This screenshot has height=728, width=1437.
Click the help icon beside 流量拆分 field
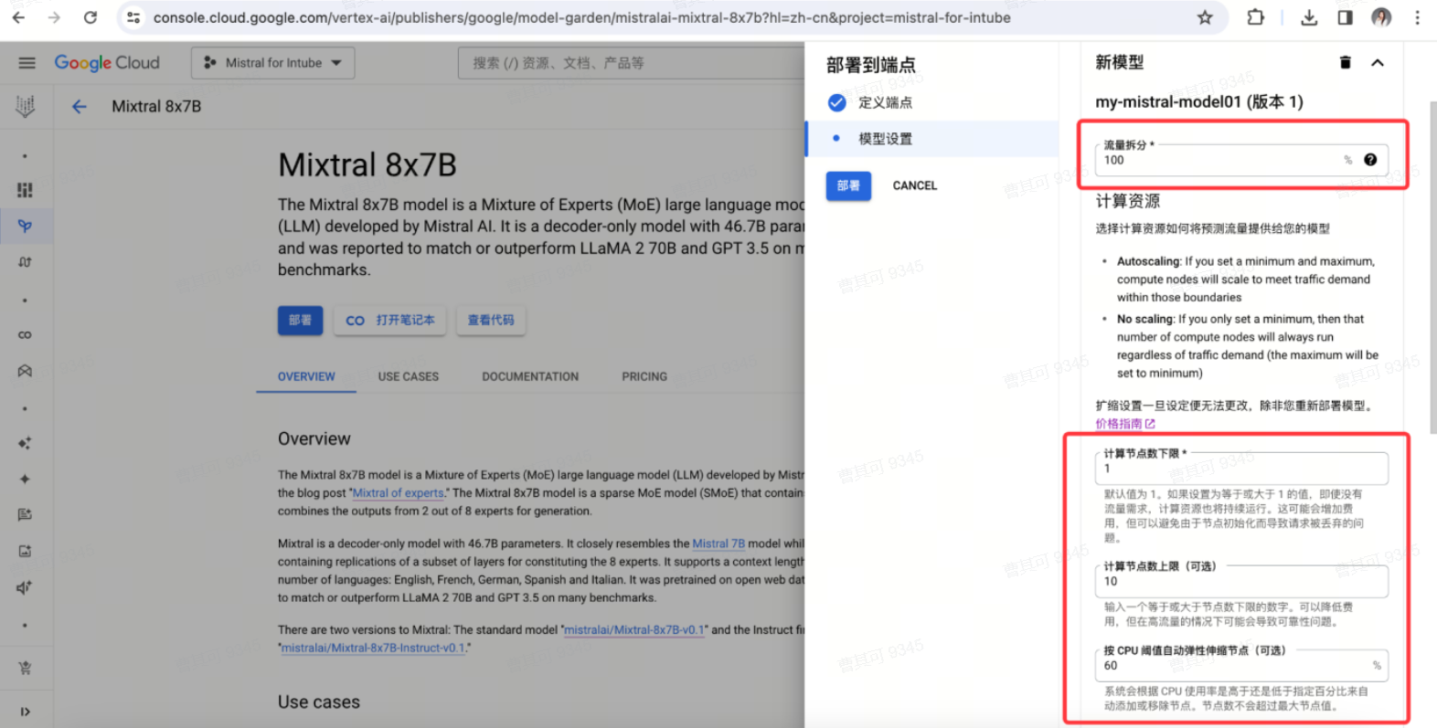tap(1370, 160)
